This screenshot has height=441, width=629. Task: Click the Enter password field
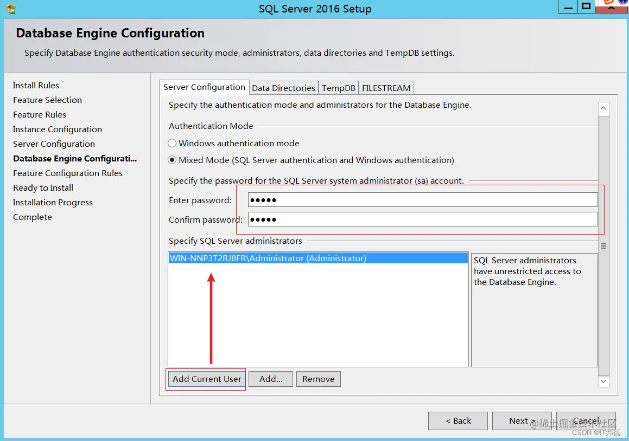423,200
